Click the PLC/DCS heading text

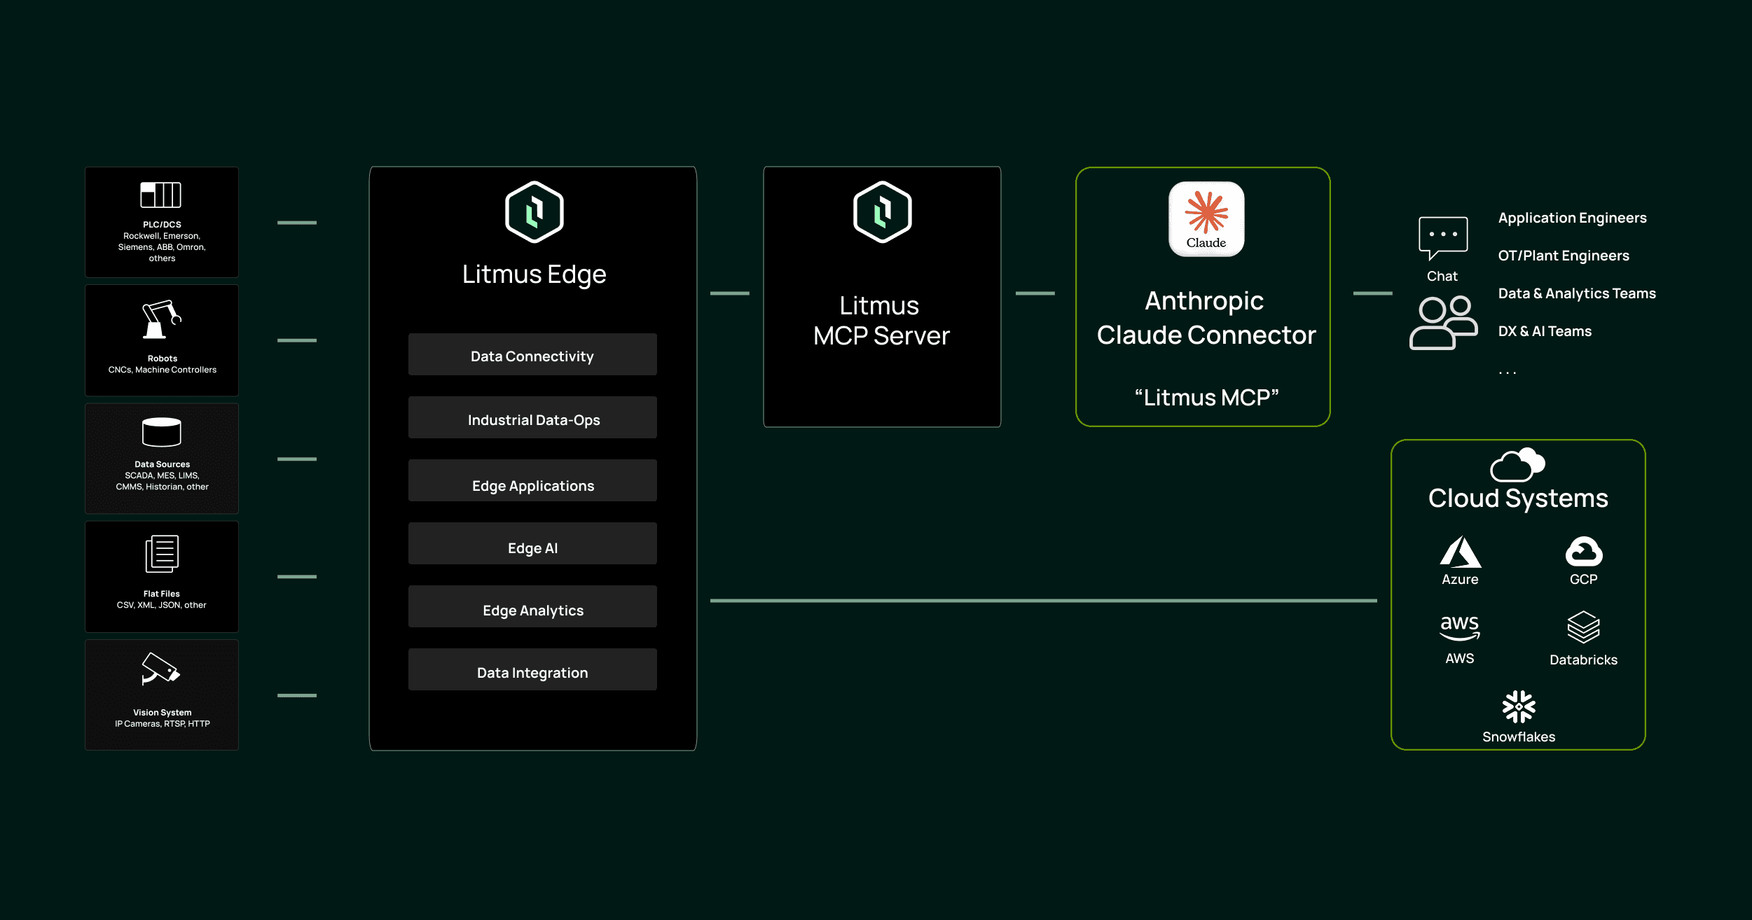click(162, 225)
